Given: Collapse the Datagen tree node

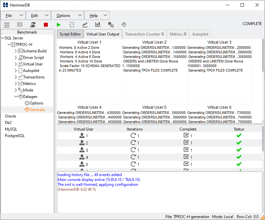Looking at the screenshot, I should [16, 97].
